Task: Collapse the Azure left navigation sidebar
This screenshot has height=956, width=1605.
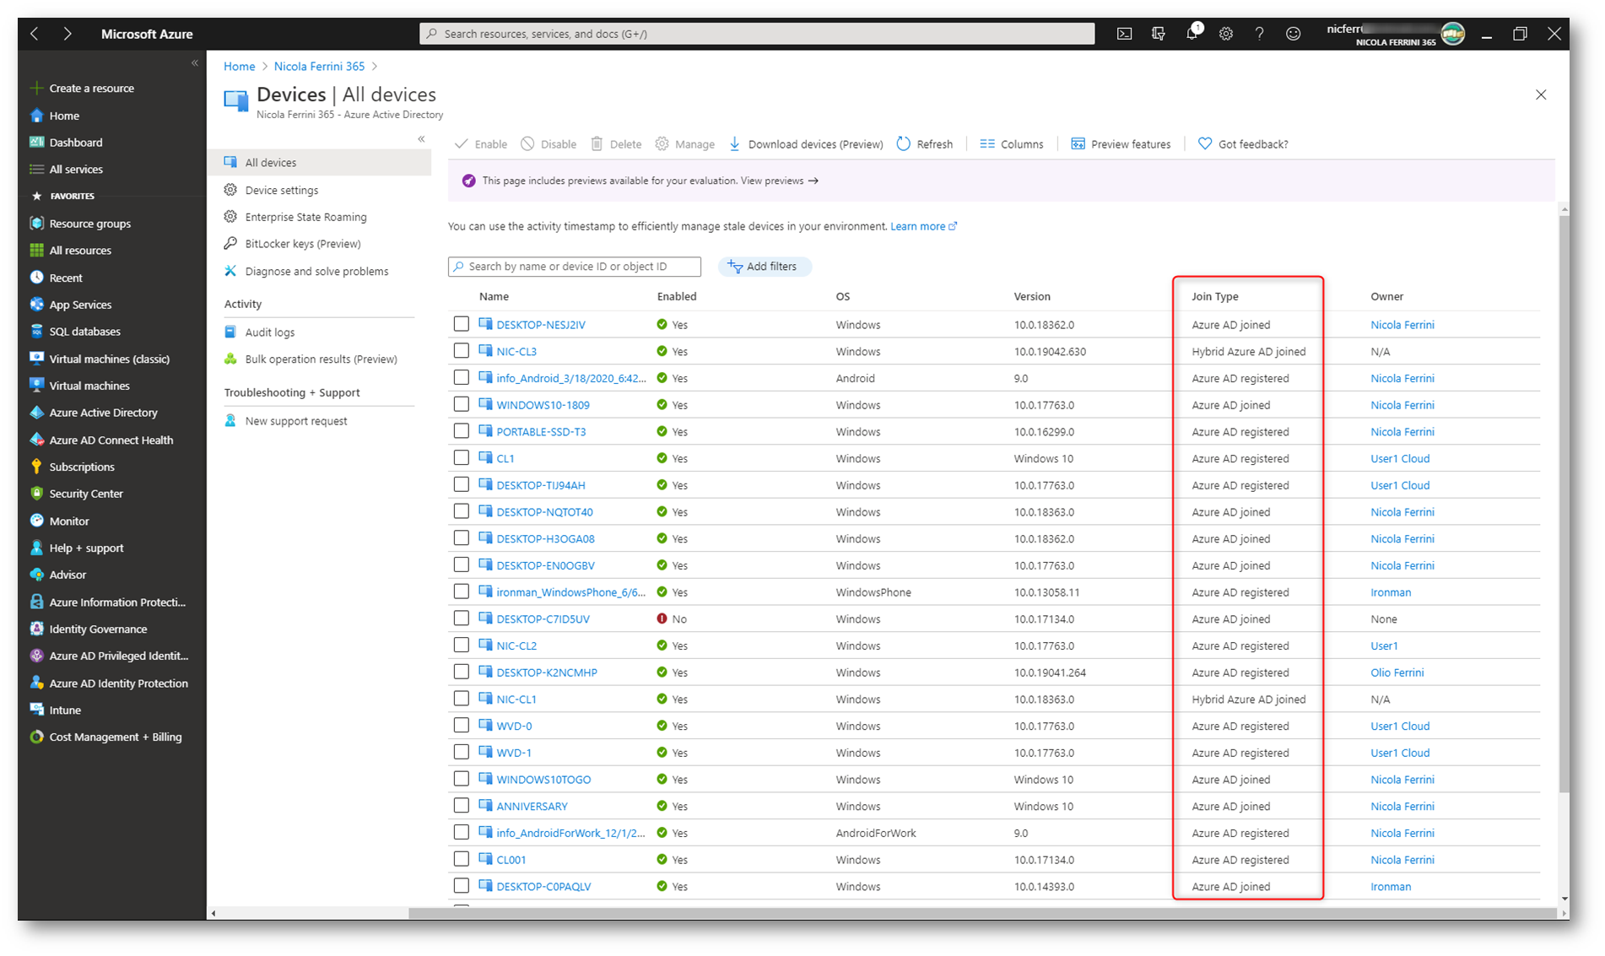Action: (195, 63)
